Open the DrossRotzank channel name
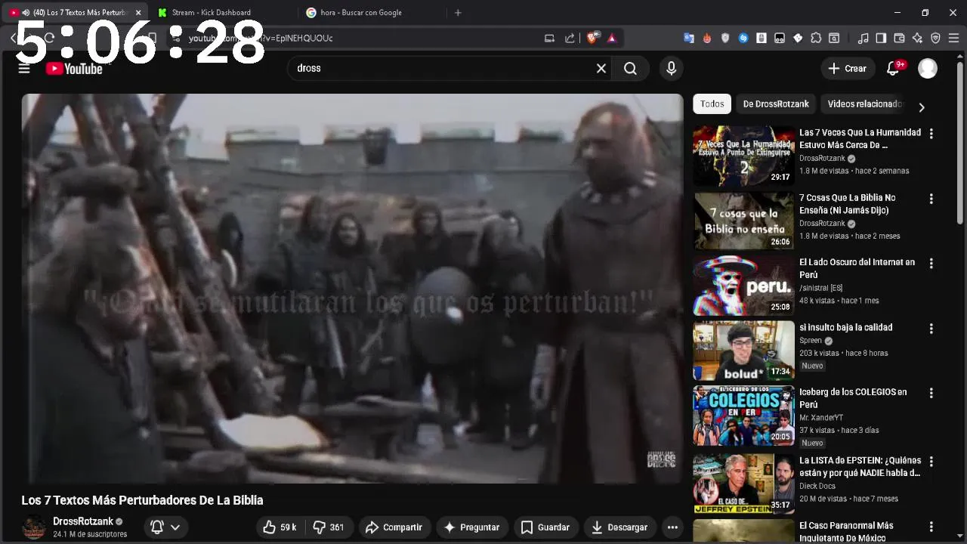967x544 pixels. [x=83, y=521]
